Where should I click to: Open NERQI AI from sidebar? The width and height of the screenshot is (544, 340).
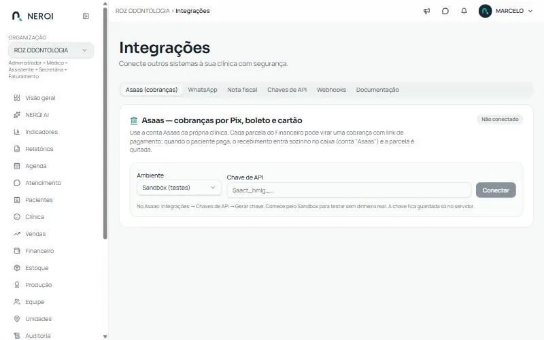[x=37, y=115]
